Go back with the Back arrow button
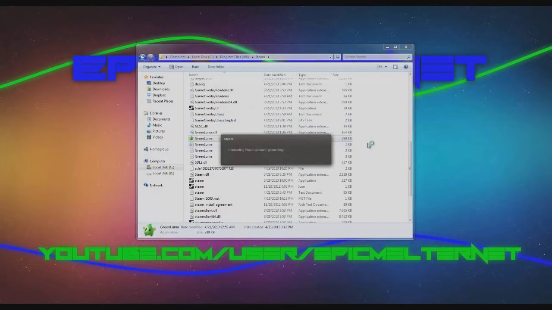The width and height of the screenshot is (552, 310). pos(143,57)
